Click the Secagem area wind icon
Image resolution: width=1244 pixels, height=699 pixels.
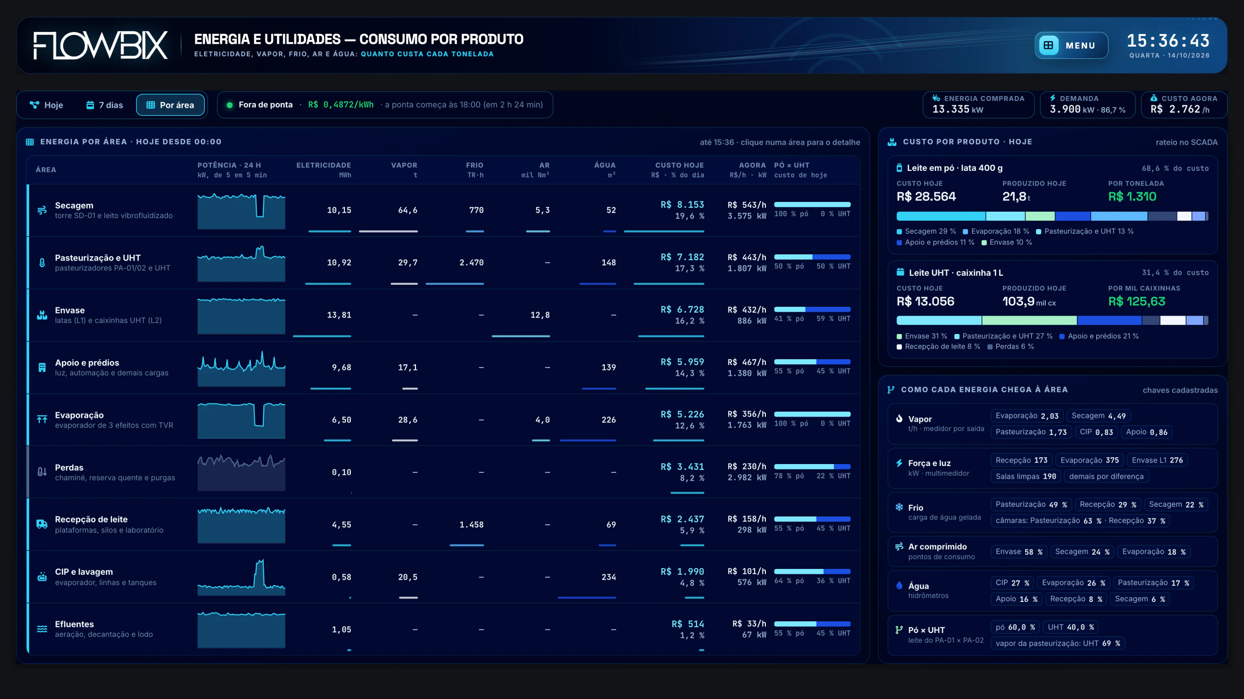pos(42,210)
